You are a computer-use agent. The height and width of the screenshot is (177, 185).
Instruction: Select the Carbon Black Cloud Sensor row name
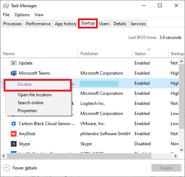tap(47, 124)
